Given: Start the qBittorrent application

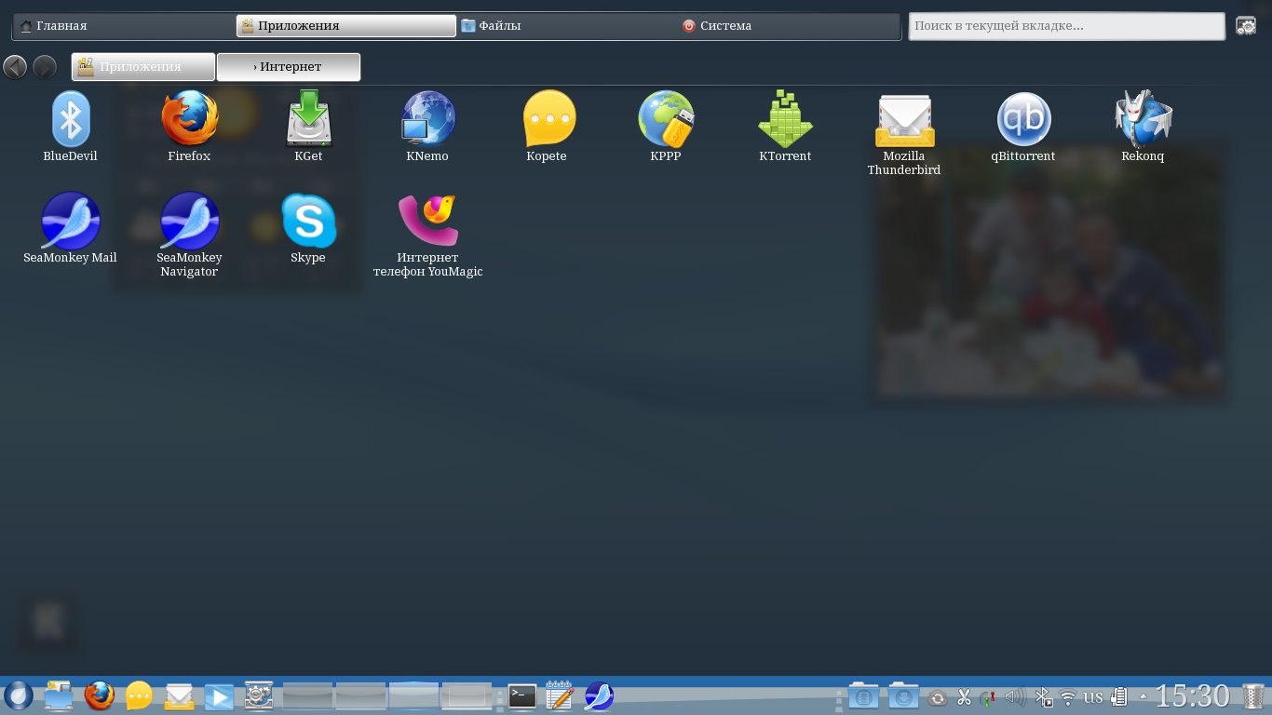Looking at the screenshot, I should [x=1023, y=127].
